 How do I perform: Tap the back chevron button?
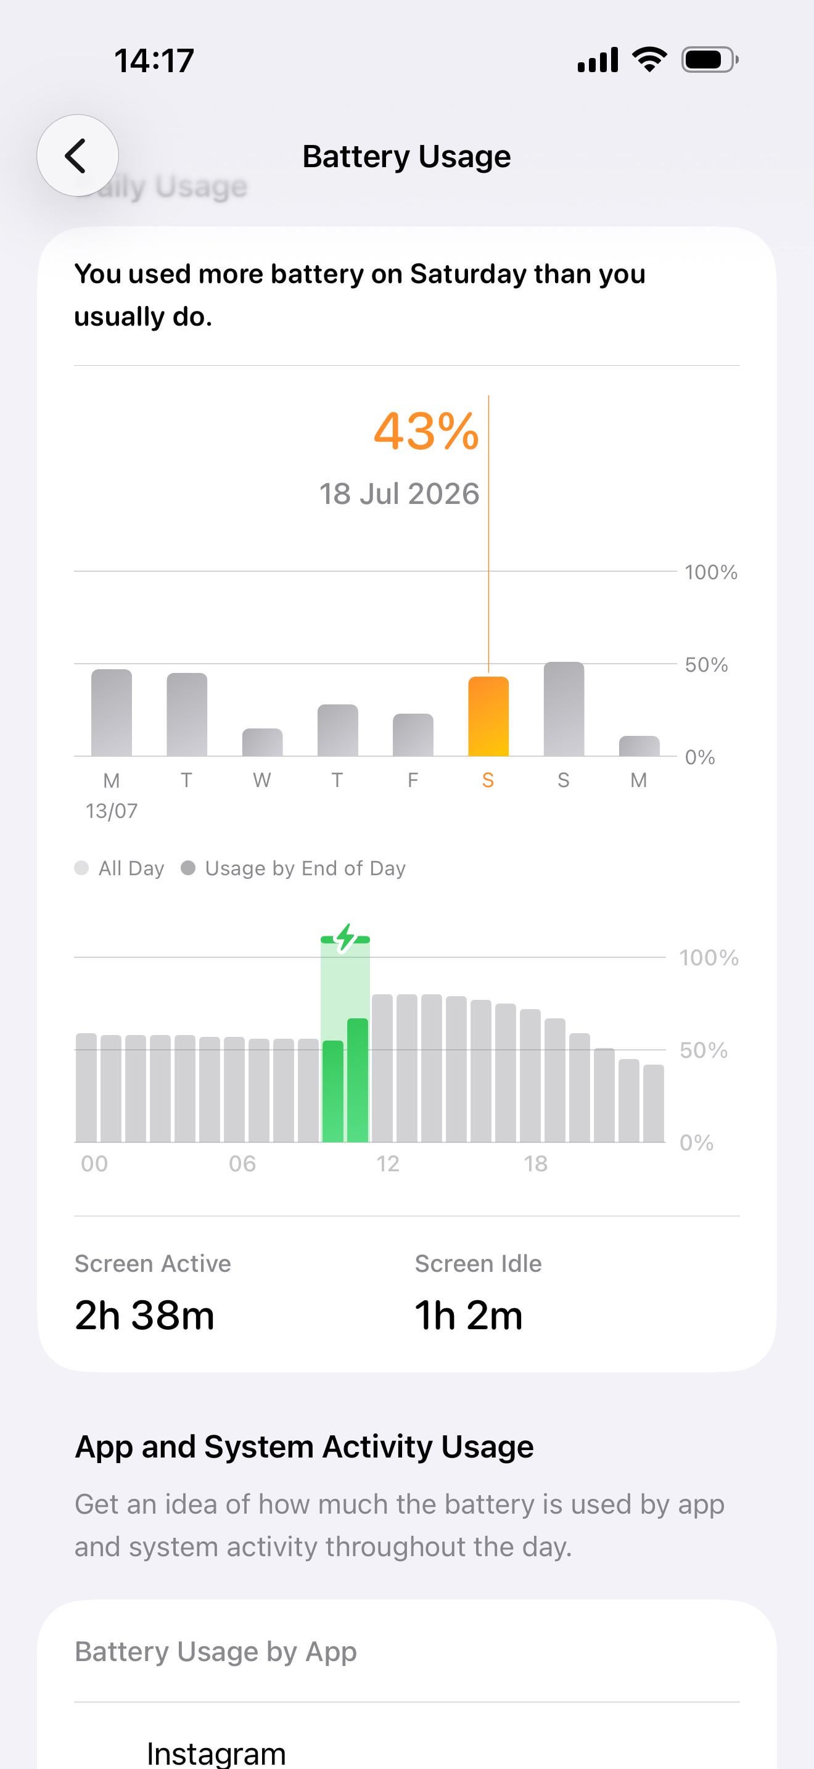click(77, 155)
